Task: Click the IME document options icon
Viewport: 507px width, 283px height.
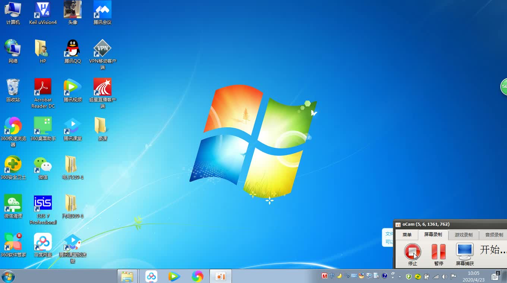Action: coord(377,276)
